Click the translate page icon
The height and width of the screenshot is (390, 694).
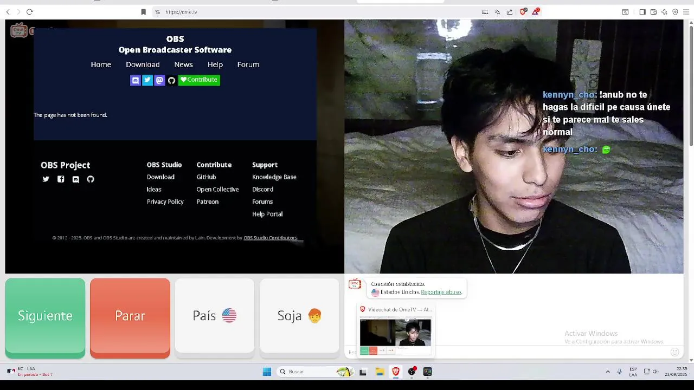coord(497,12)
